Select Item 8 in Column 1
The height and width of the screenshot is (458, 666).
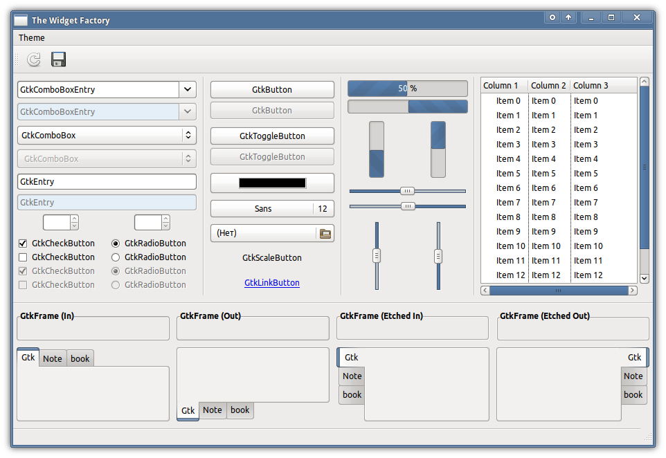tap(508, 217)
